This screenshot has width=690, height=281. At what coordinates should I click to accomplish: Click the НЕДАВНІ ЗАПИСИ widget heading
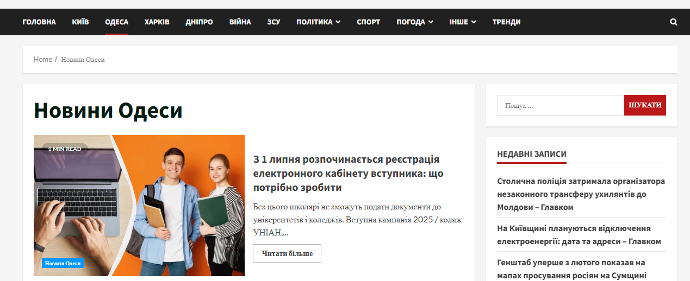(532, 154)
